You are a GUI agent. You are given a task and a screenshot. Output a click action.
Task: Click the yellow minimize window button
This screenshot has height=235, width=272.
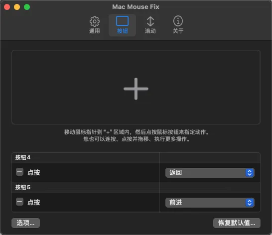click(17, 7)
